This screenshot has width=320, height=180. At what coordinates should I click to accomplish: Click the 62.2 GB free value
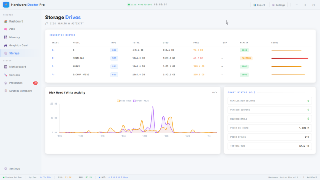pos(198,58)
